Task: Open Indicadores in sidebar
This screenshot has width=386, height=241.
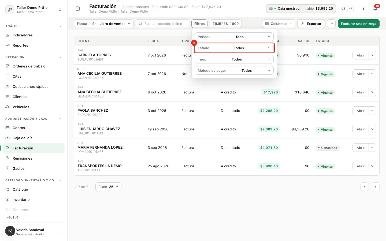Action: point(34,35)
